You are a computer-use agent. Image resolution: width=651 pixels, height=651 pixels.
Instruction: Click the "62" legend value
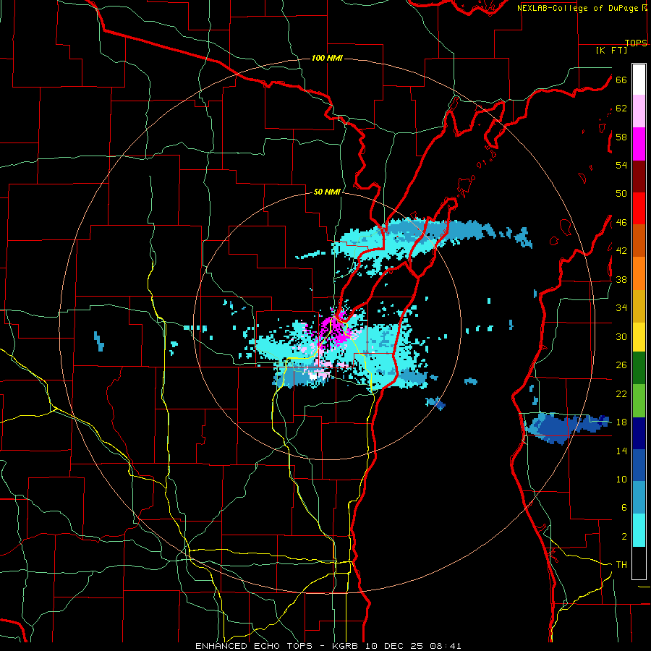pos(621,109)
